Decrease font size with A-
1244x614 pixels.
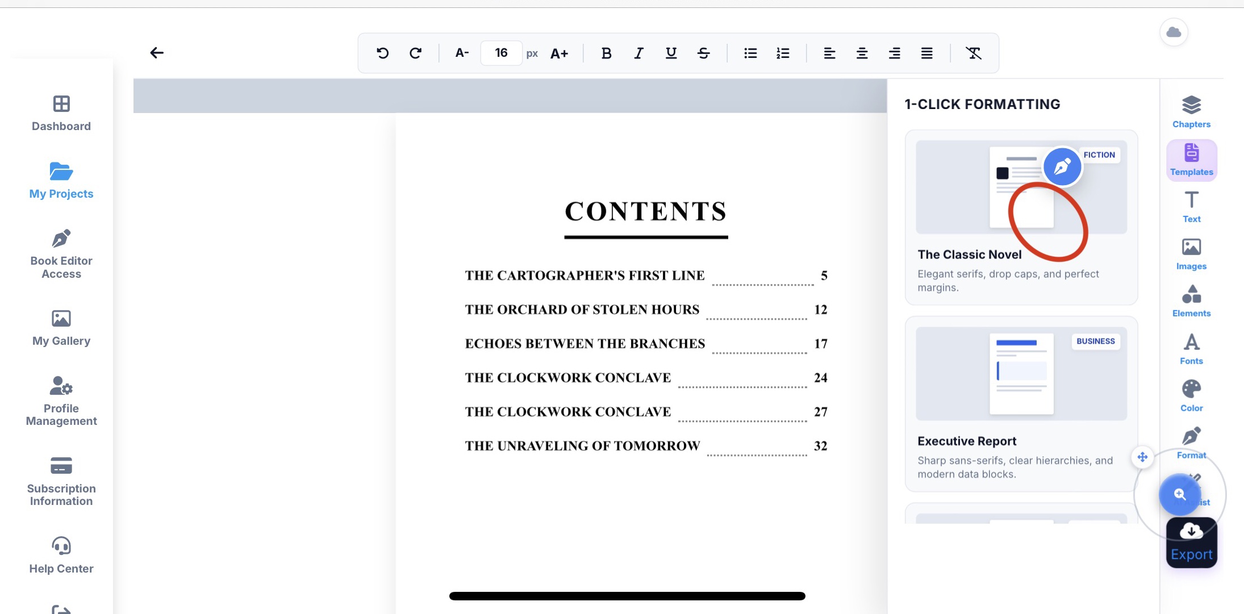click(462, 53)
